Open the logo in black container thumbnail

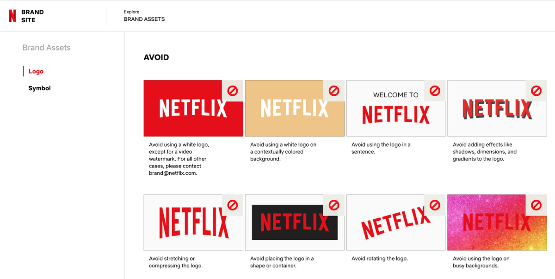[x=295, y=223]
